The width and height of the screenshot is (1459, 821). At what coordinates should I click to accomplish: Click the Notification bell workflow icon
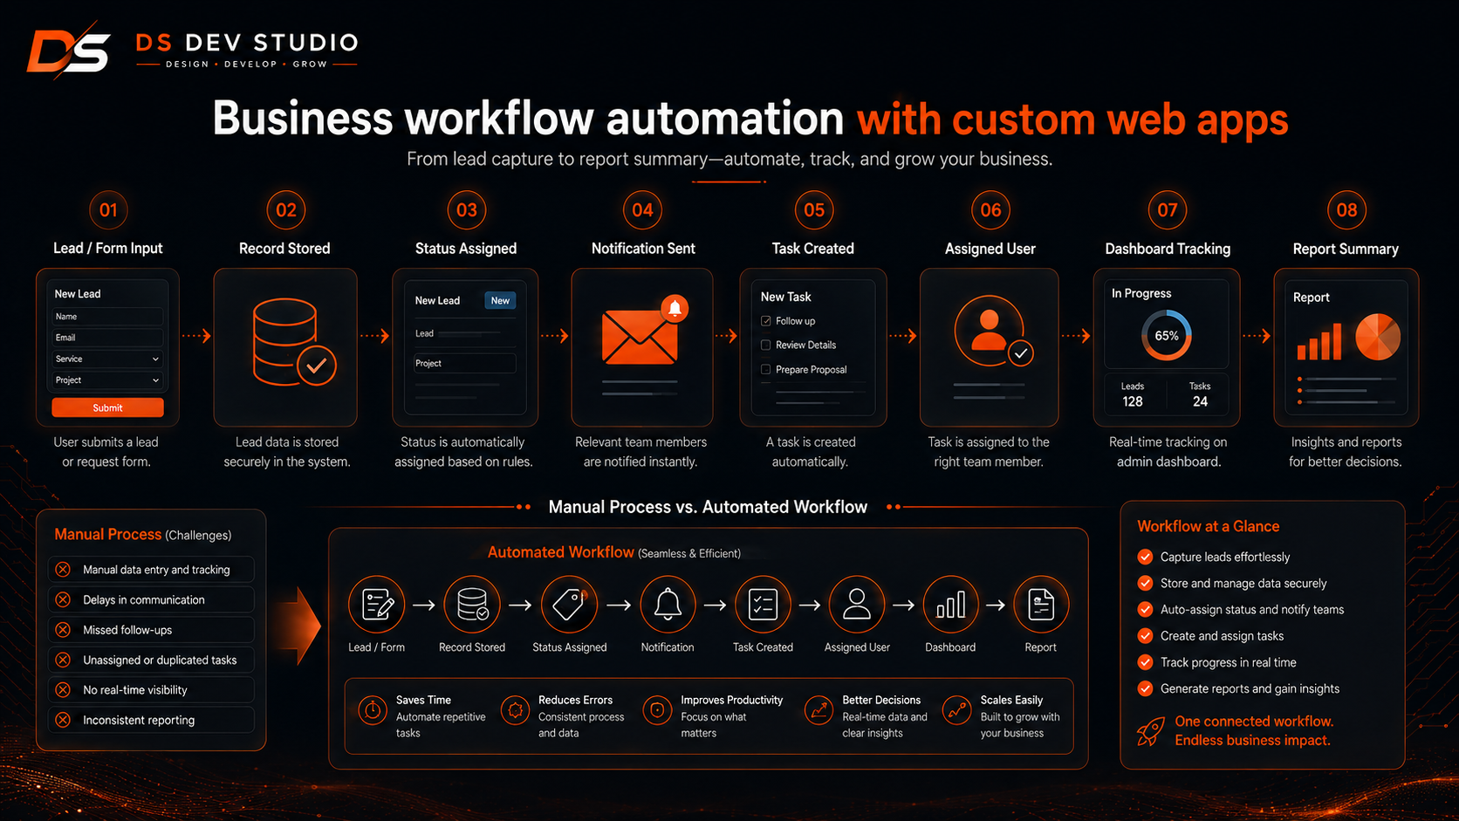tap(668, 604)
